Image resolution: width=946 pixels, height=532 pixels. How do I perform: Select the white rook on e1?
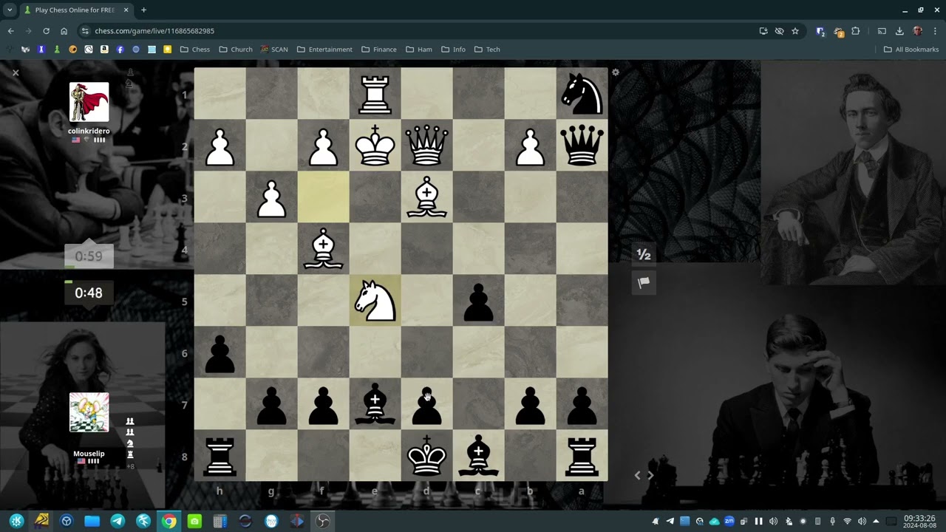point(375,94)
